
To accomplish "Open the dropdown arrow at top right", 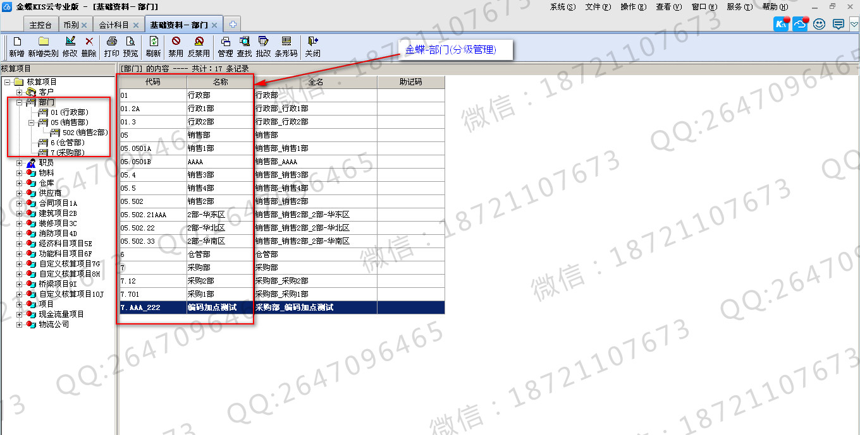I will [x=854, y=25].
